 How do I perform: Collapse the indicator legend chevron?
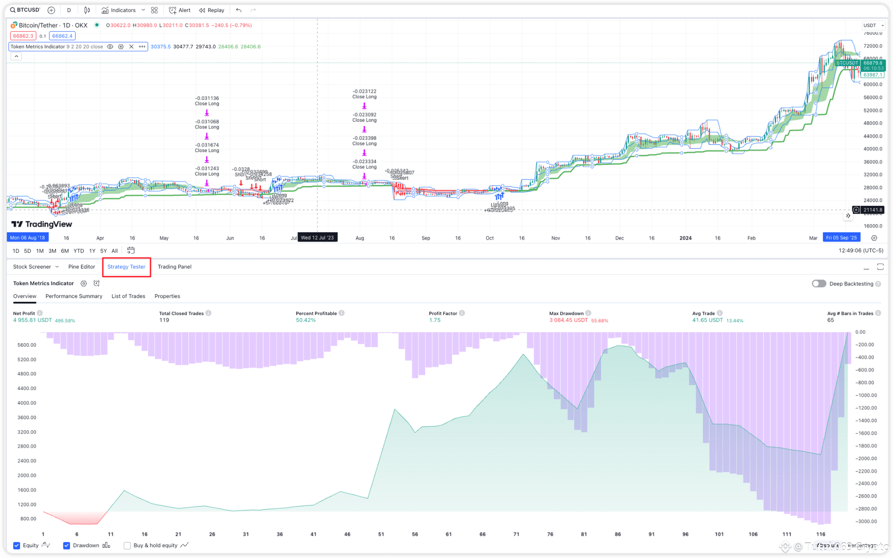click(x=16, y=56)
